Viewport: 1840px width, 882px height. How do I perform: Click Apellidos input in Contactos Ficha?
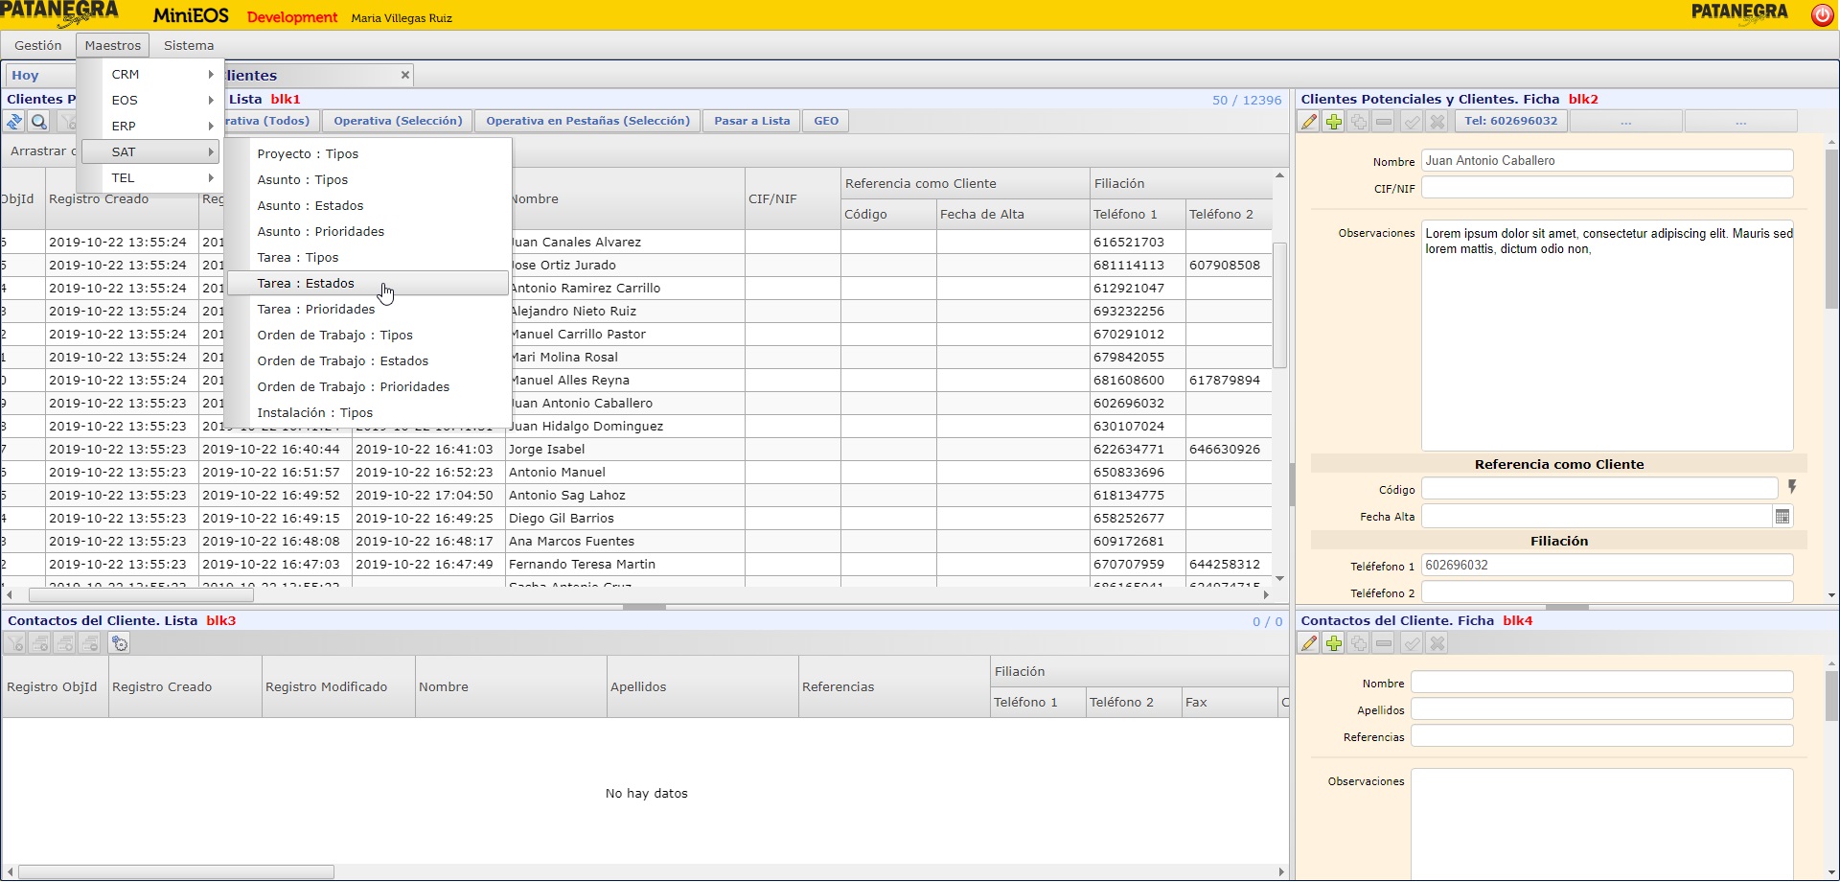[x=1601, y=709]
